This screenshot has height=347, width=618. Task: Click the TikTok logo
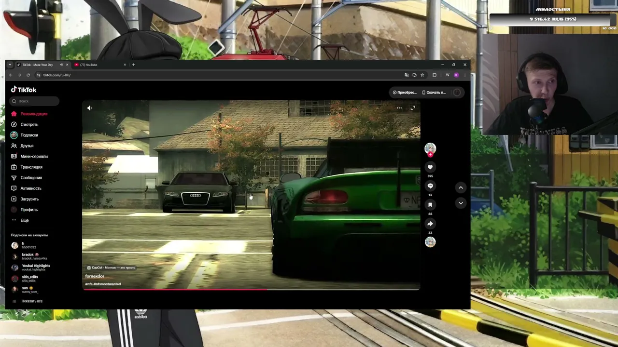click(24, 90)
